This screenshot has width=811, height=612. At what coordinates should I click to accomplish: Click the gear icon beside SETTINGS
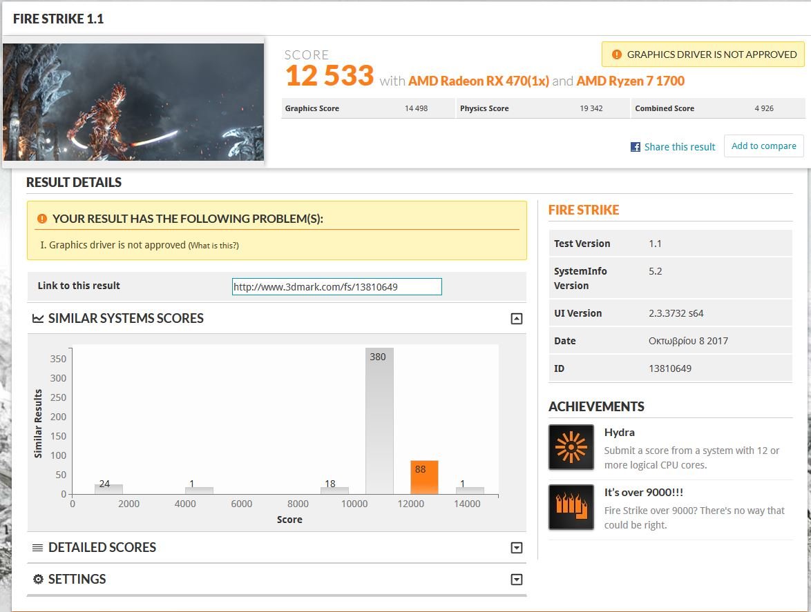coord(38,580)
